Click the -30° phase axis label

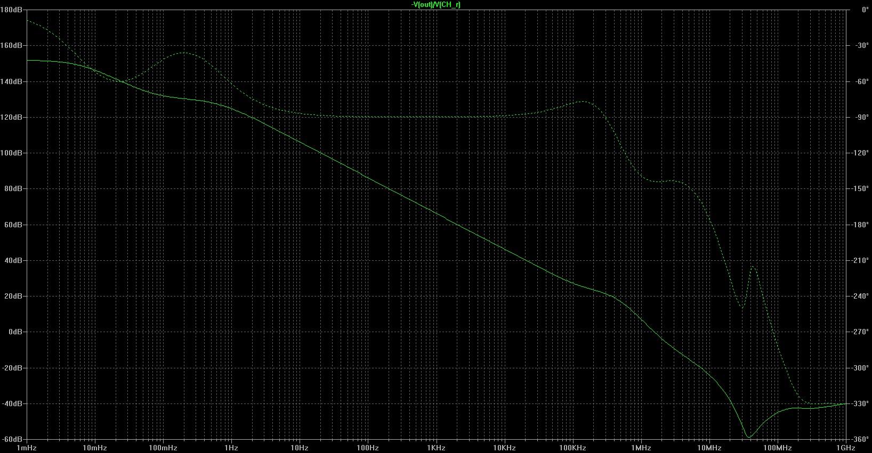(861, 46)
